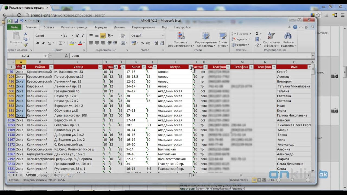This screenshot has height=195, width=347.
Task: Cut the selection with the scissors icon
Action: (x=25, y=34)
